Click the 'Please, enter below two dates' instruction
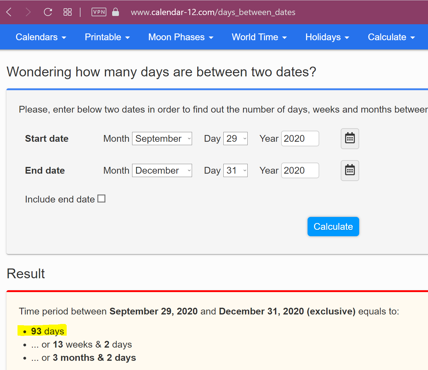 (223, 110)
